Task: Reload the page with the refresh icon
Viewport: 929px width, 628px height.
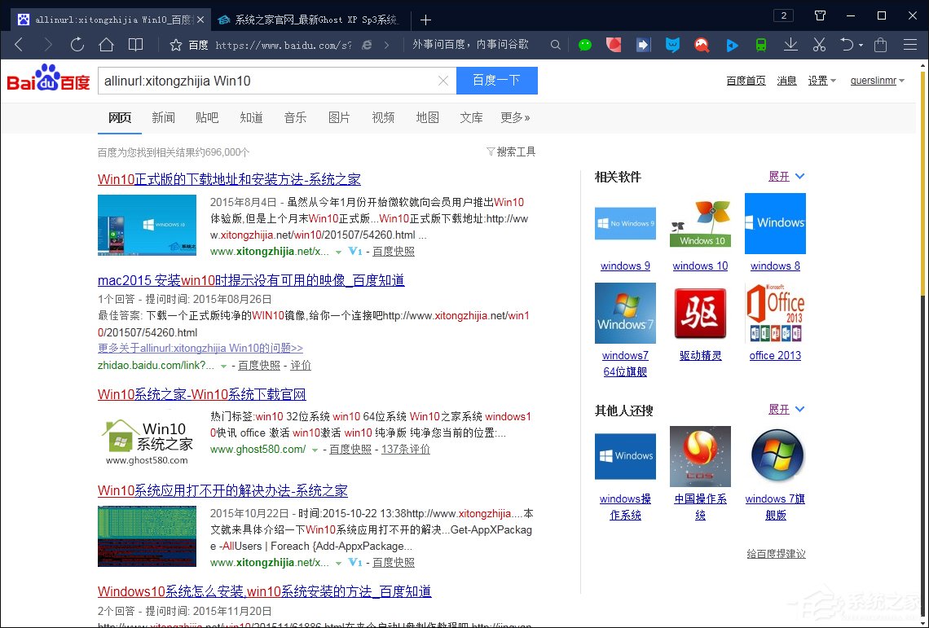Action: 77,44
